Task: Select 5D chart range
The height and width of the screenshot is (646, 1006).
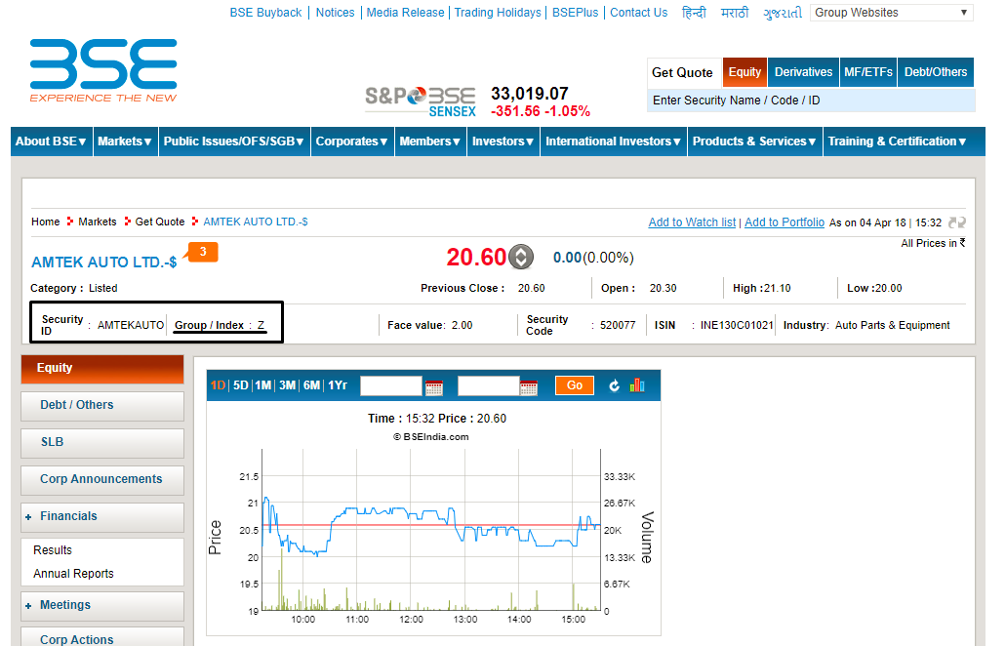Action: point(241,385)
